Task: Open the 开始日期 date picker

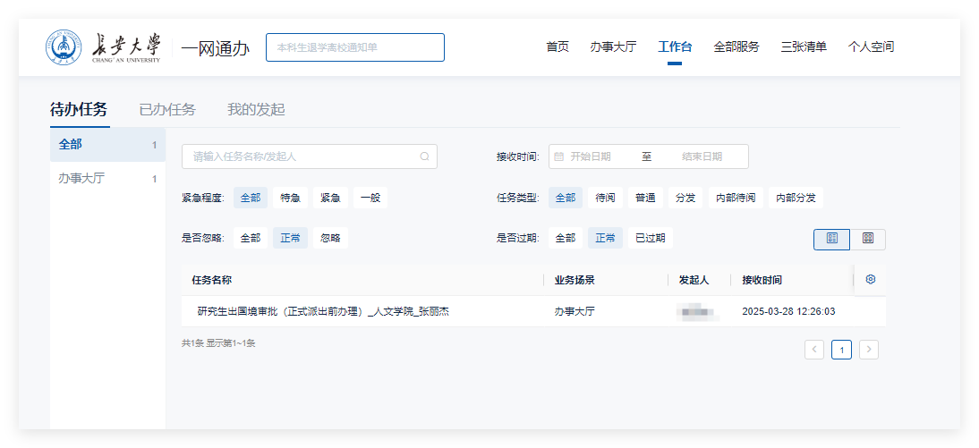Action: [591, 156]
